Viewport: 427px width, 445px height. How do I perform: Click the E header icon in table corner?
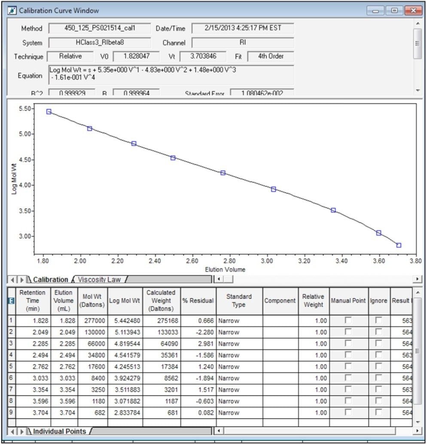tap(11, 301)
